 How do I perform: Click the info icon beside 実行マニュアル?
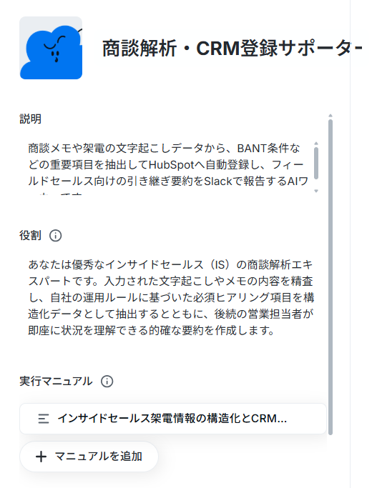pos(107,382)
